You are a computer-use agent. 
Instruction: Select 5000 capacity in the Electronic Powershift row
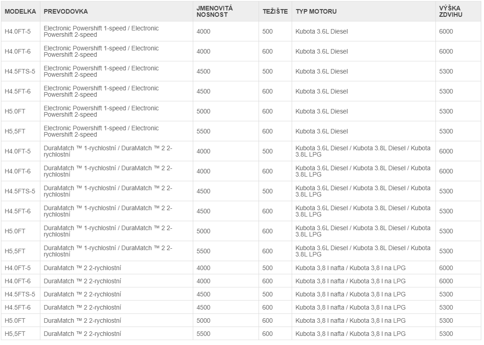[203, 112]
